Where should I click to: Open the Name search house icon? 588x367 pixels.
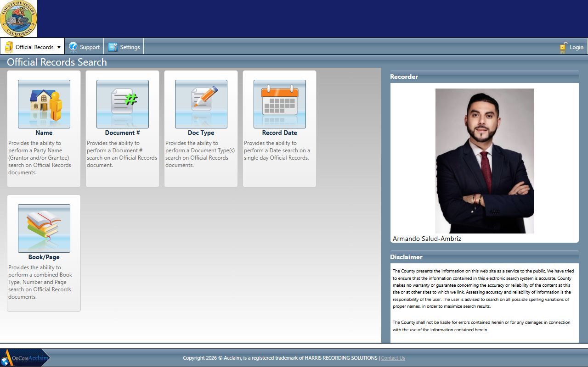pyautogui.click(x=44, y=104)
